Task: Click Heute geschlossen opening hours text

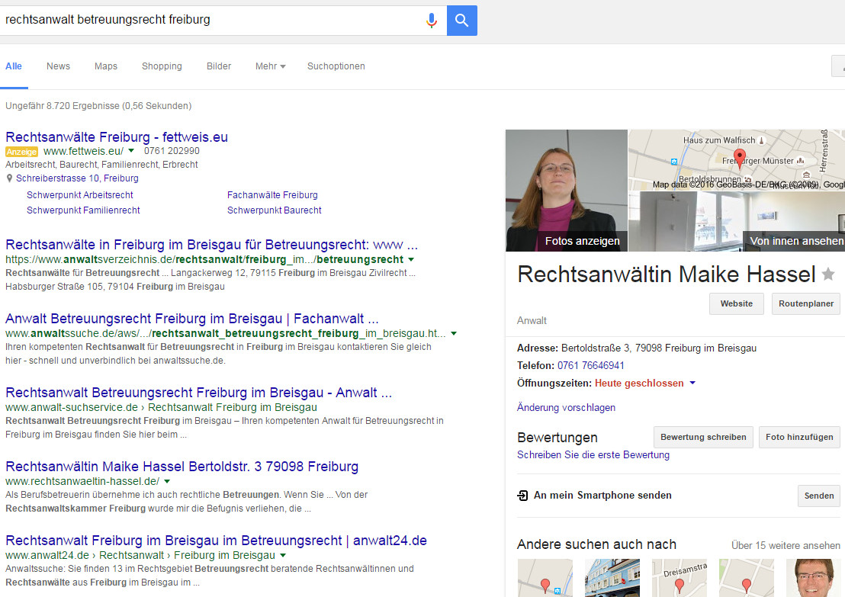Action: click(x=639, y=383)
